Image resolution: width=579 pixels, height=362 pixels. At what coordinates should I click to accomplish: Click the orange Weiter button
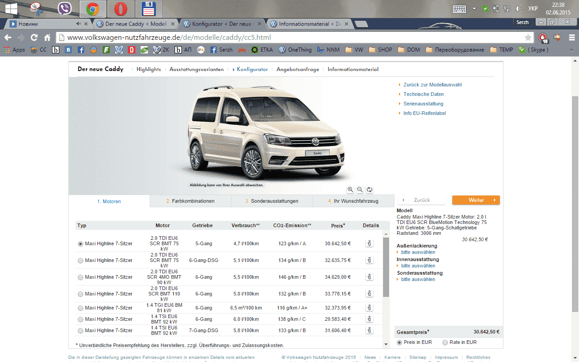[476, 200]
